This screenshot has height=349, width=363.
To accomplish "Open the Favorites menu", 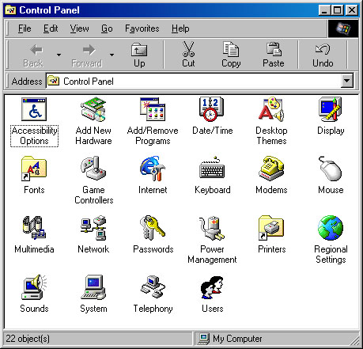I will pos(142,28).
